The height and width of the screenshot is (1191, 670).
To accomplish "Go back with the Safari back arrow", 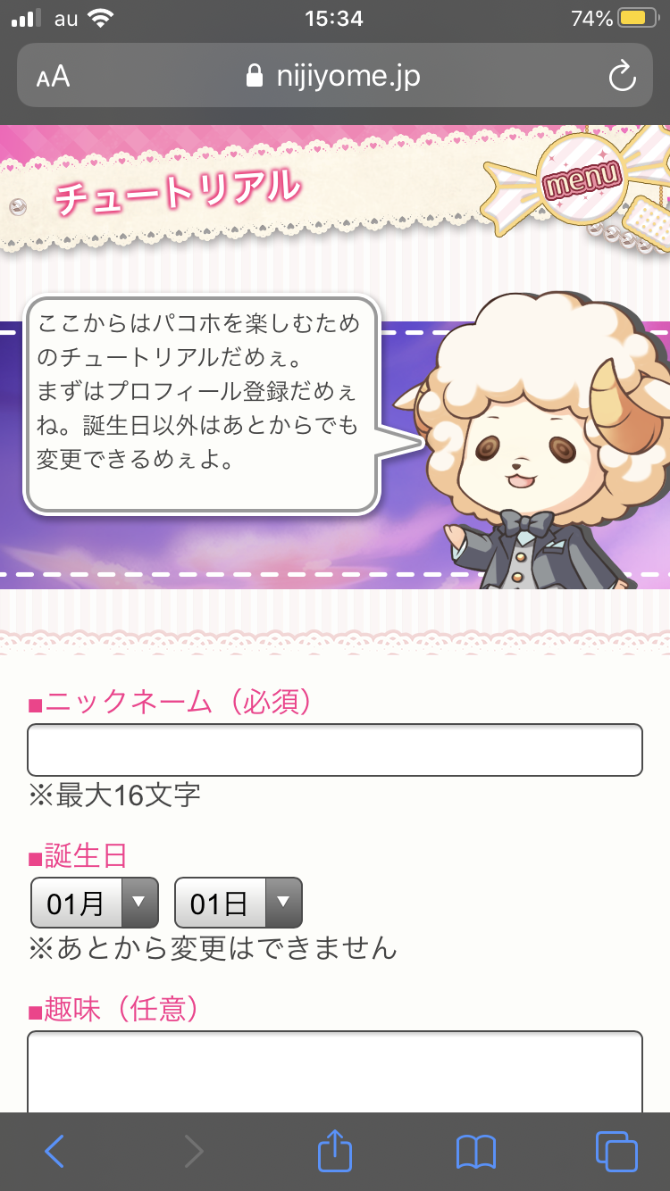I will tap(54, 1152).
